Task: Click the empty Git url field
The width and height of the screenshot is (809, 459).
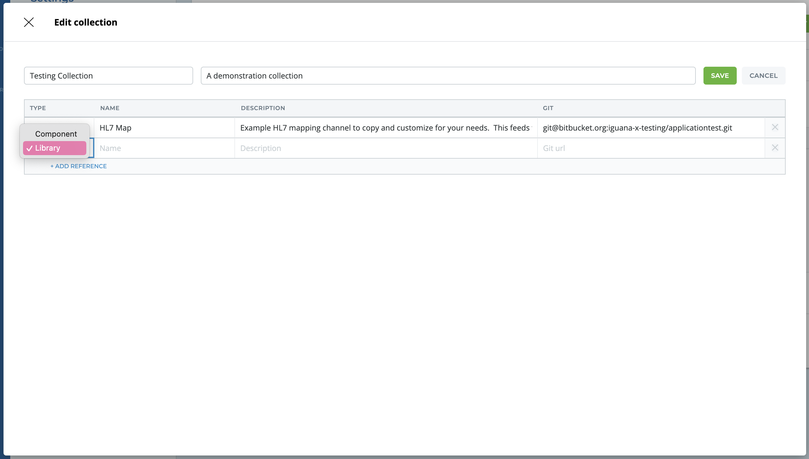Action: click(x=651, y=148)
